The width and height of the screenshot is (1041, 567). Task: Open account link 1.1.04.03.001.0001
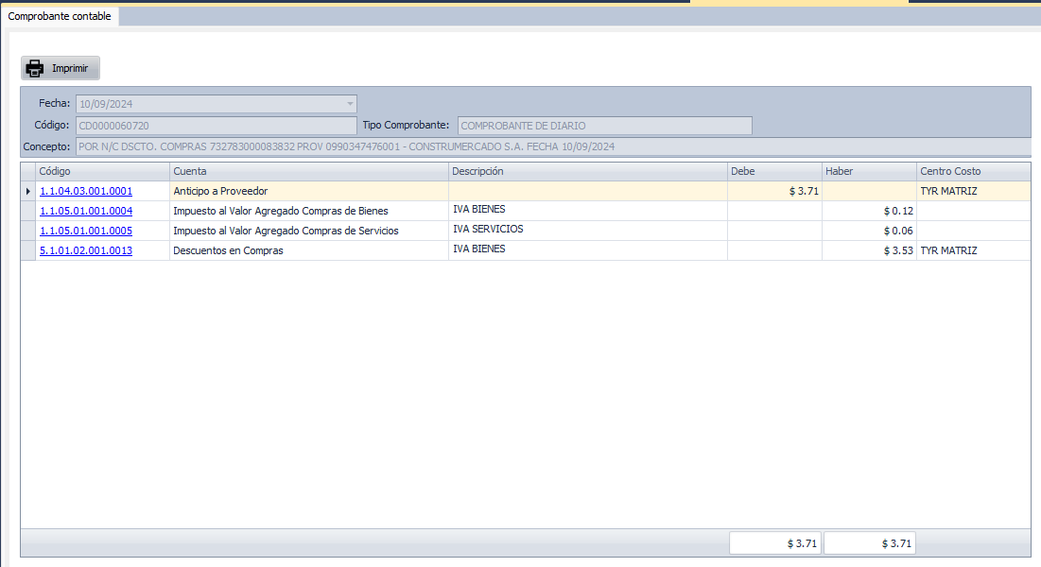[x=86, y=191]
